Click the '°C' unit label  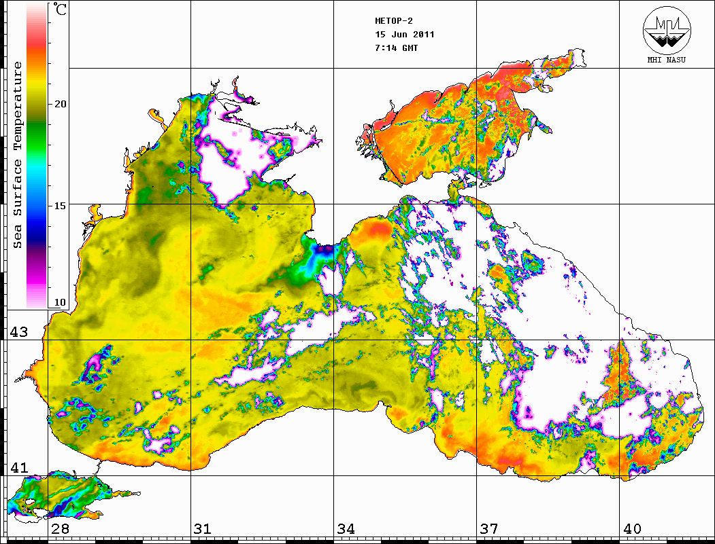(60, 9)
